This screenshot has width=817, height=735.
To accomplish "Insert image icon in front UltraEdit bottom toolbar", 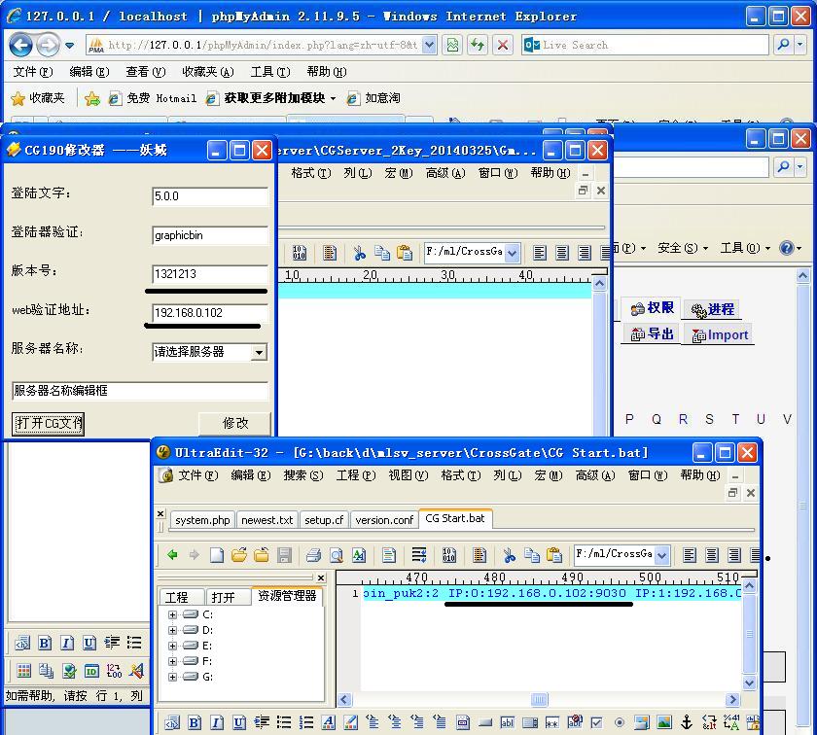I will pos(664,722).
